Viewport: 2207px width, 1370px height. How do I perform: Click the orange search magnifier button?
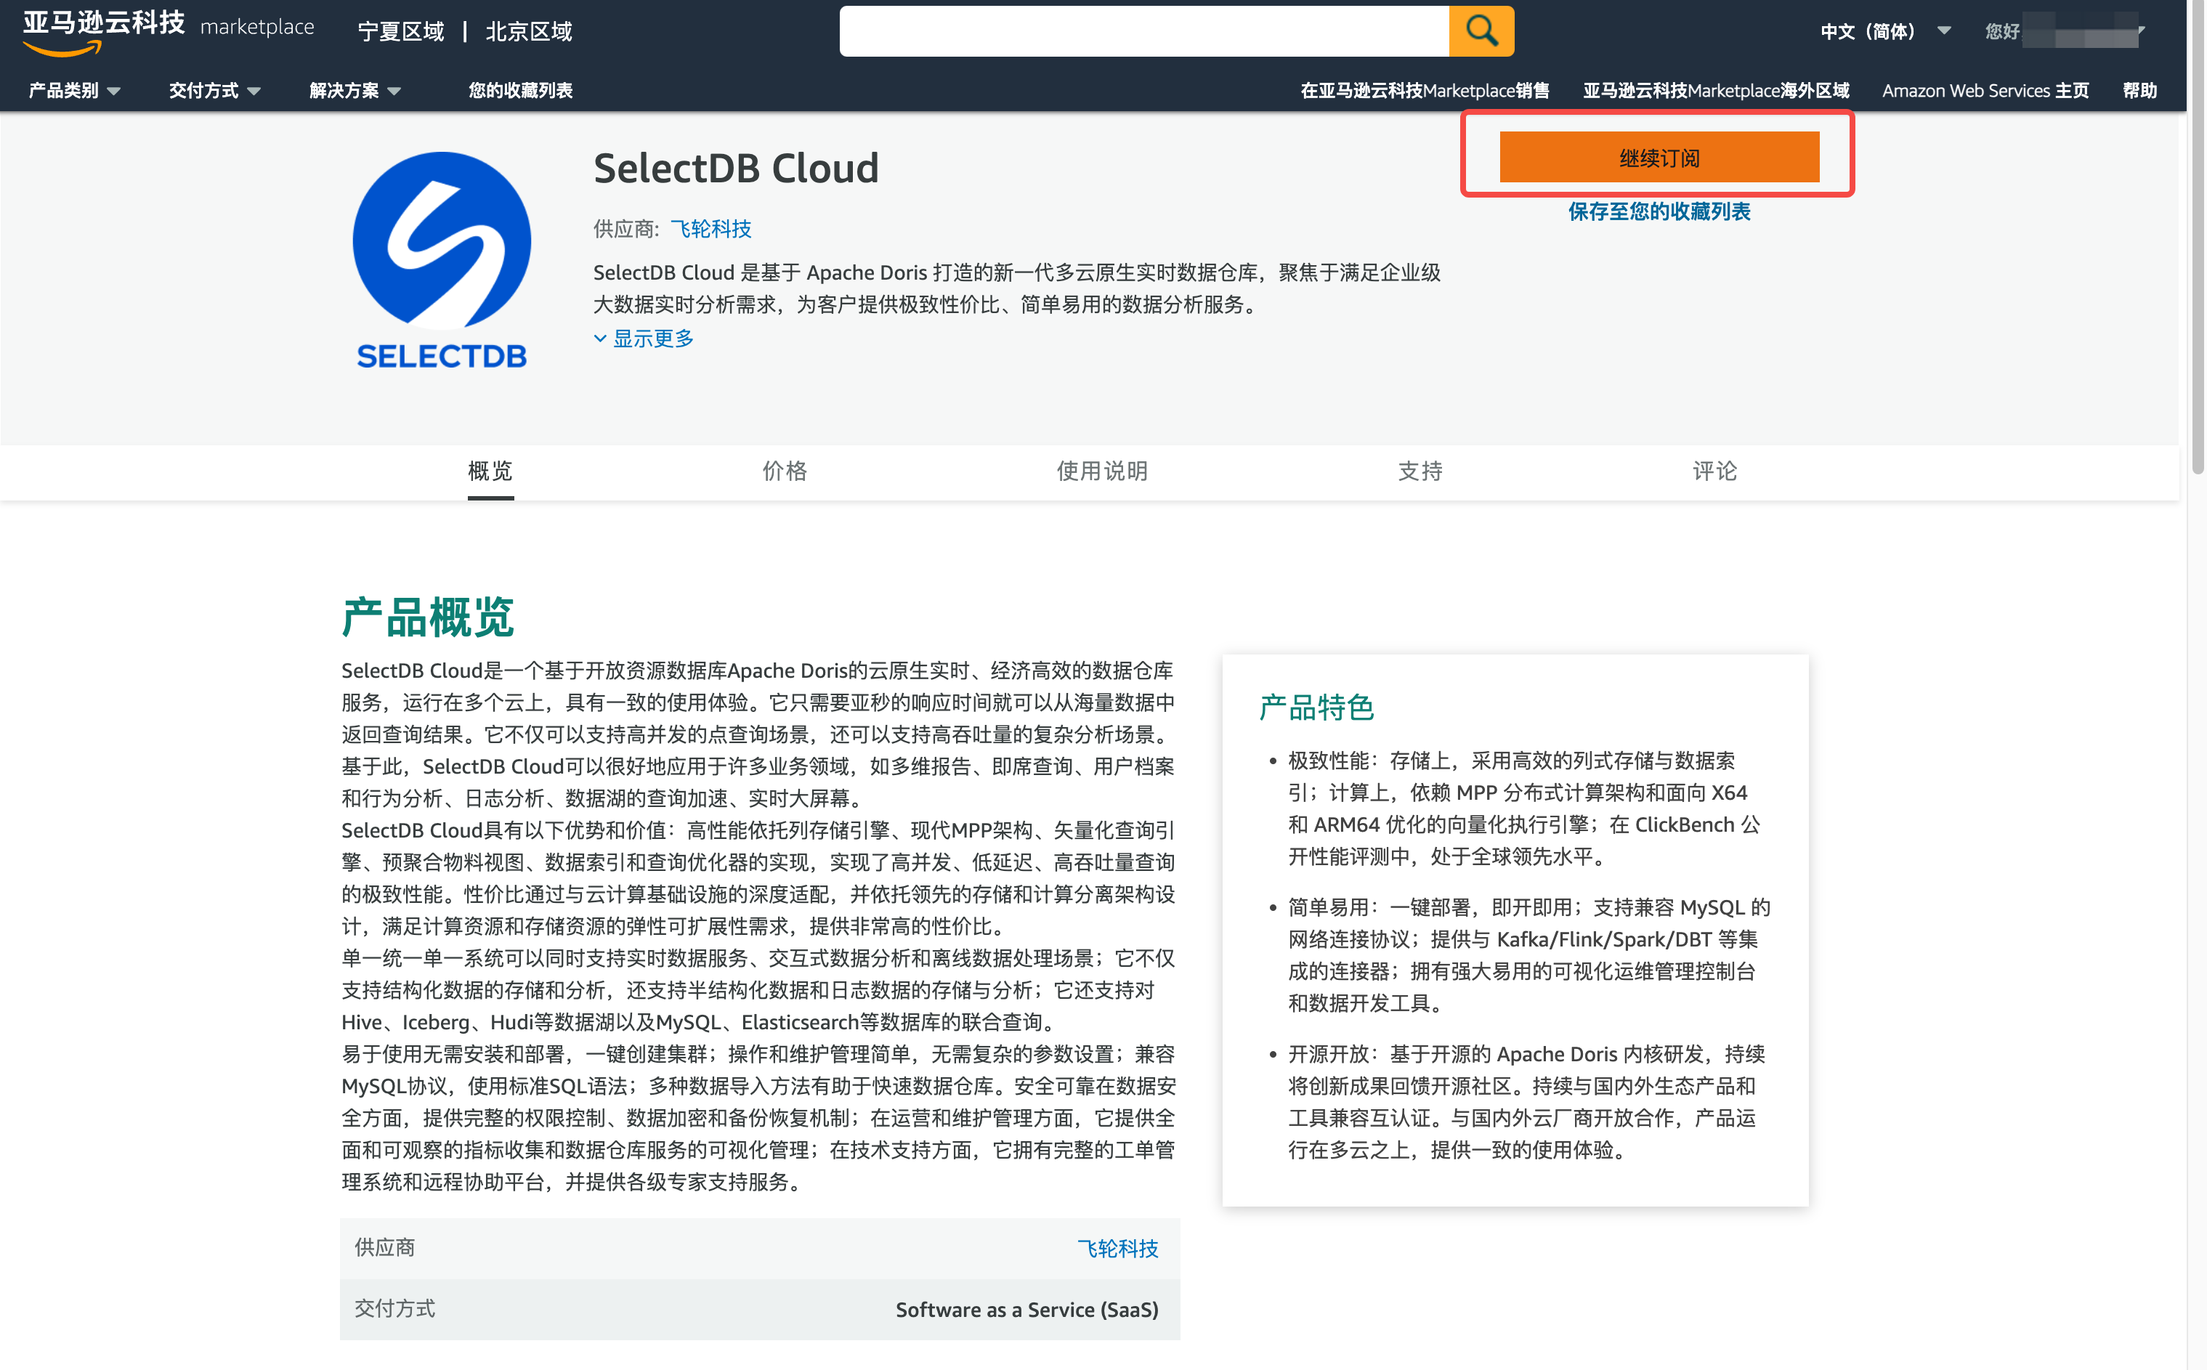[1481, 31]
